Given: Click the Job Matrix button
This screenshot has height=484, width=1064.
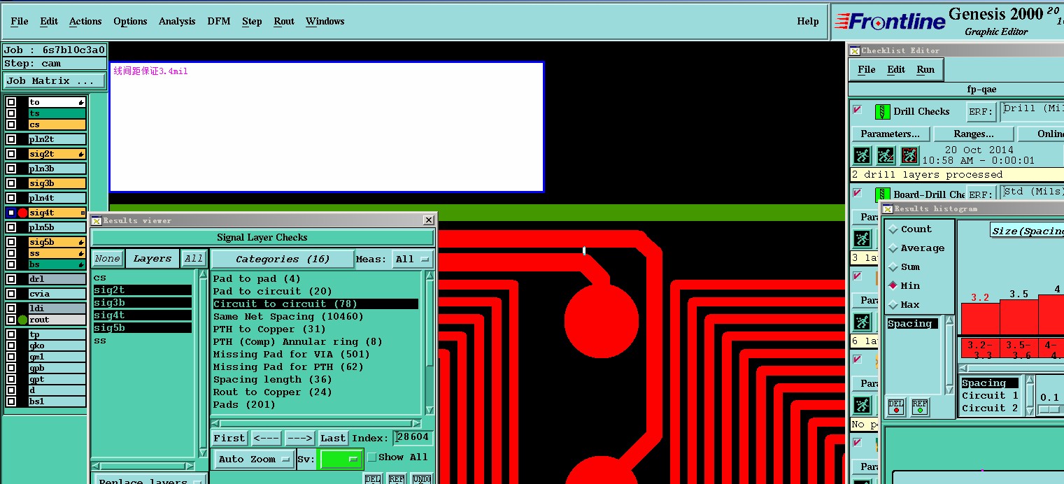Looking at the screenshot, I should 54,81.
